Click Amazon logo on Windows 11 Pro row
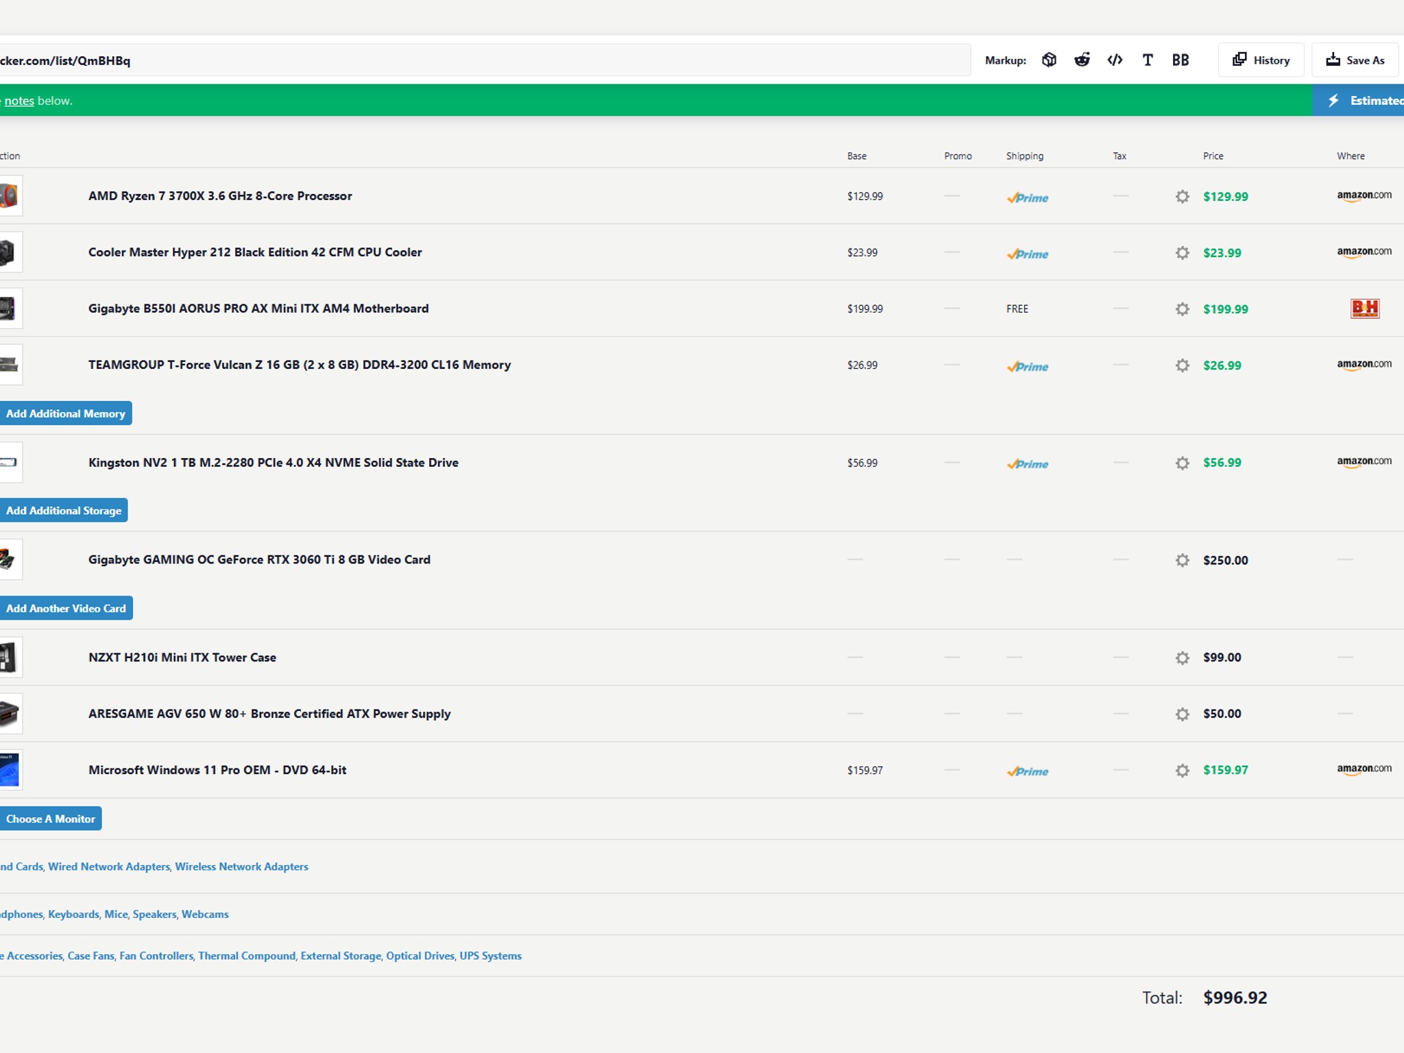The image size is (1404, 1053). [x=1364, y=769]
